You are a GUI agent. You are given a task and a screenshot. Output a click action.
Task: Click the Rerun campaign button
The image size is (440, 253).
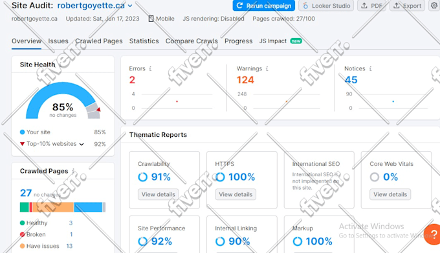point(264,6)
